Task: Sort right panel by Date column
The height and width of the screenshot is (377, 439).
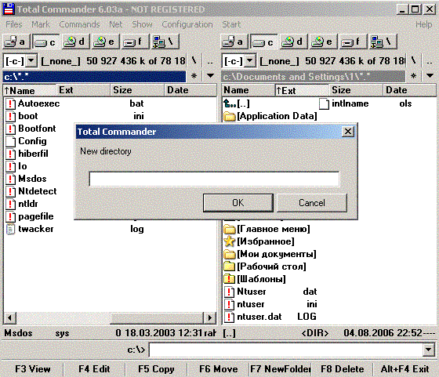Action: 409,90
